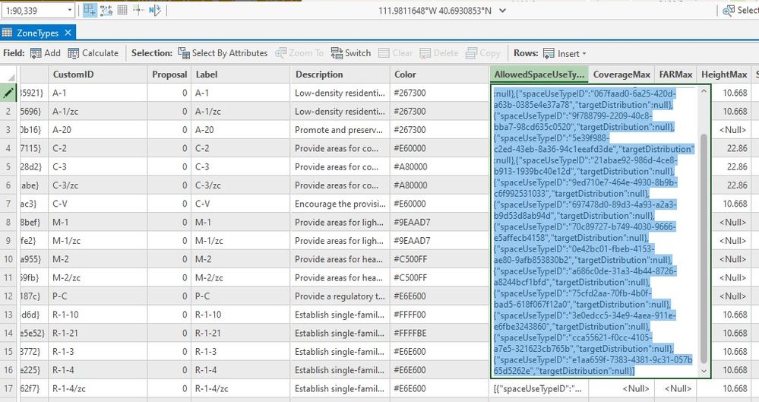Expand the coordinate display units chevron

(x=502, y=11)
